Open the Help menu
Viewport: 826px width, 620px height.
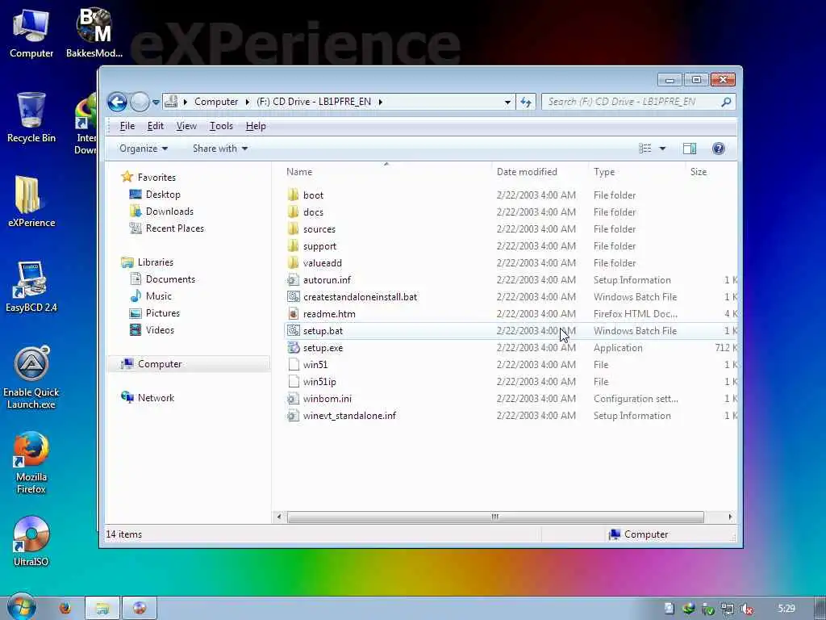tap(256, 126)
